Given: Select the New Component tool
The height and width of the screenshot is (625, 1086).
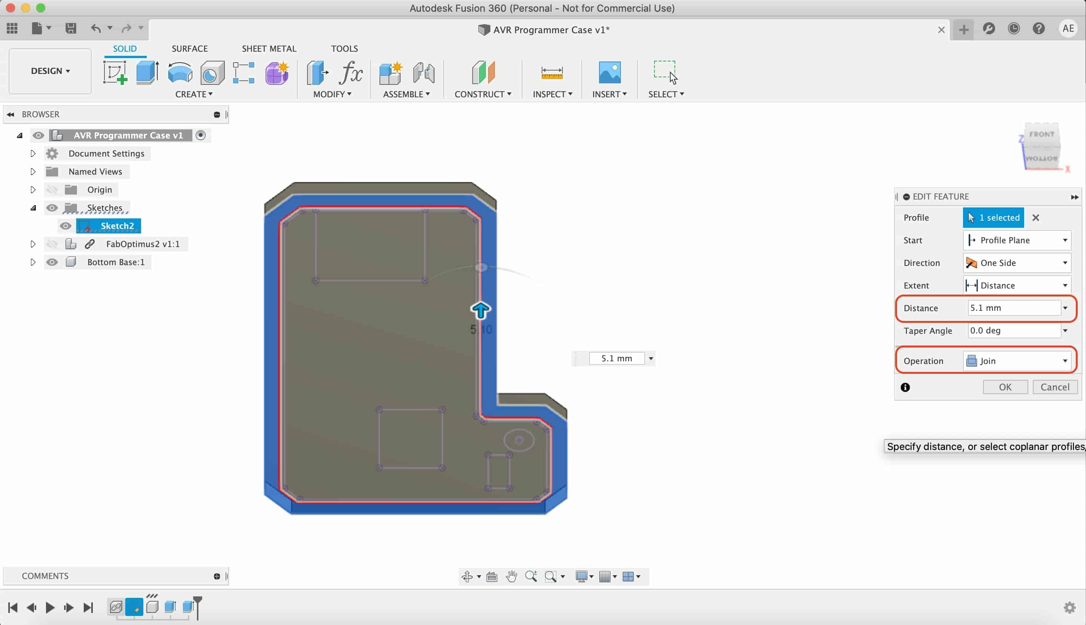Looking at the screenshot, I should [391, 72].
